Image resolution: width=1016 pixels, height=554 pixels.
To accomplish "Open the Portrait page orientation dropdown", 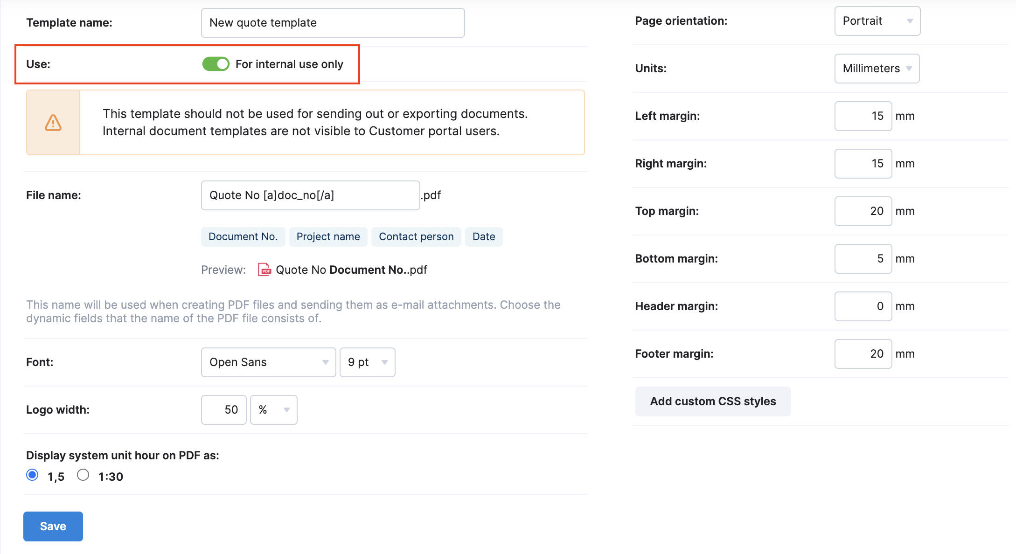I will click(877, 21).
